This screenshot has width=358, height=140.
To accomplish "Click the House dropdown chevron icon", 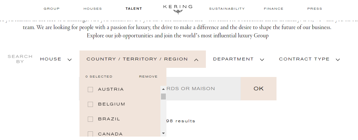I will tap(69, 60).
